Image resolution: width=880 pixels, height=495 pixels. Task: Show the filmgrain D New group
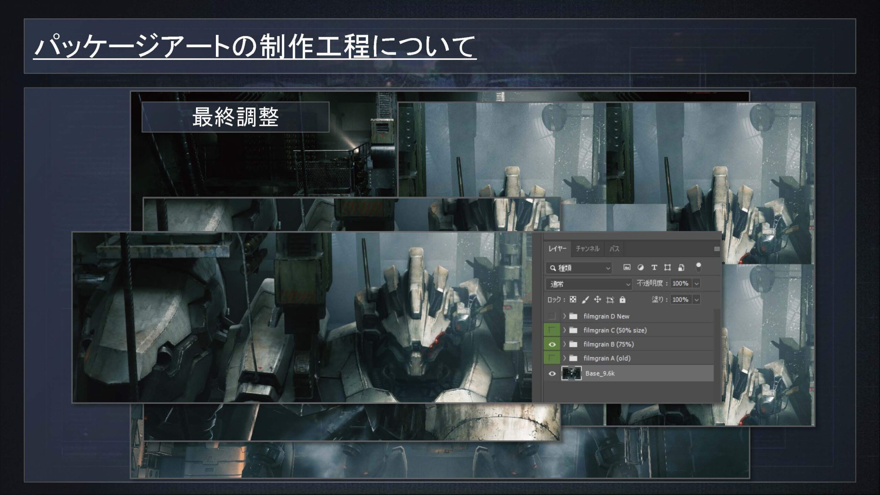click(552, 316)
